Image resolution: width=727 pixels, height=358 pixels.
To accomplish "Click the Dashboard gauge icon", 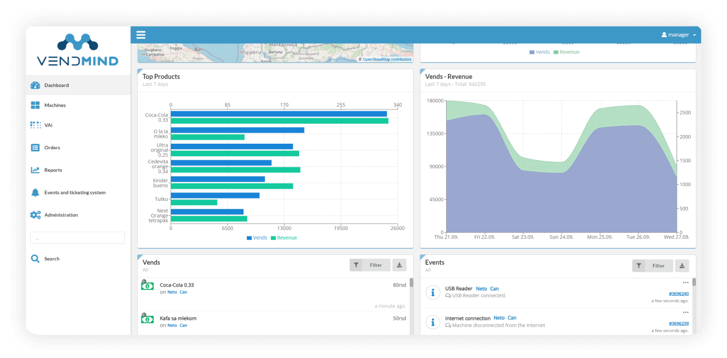I will 35,85.
